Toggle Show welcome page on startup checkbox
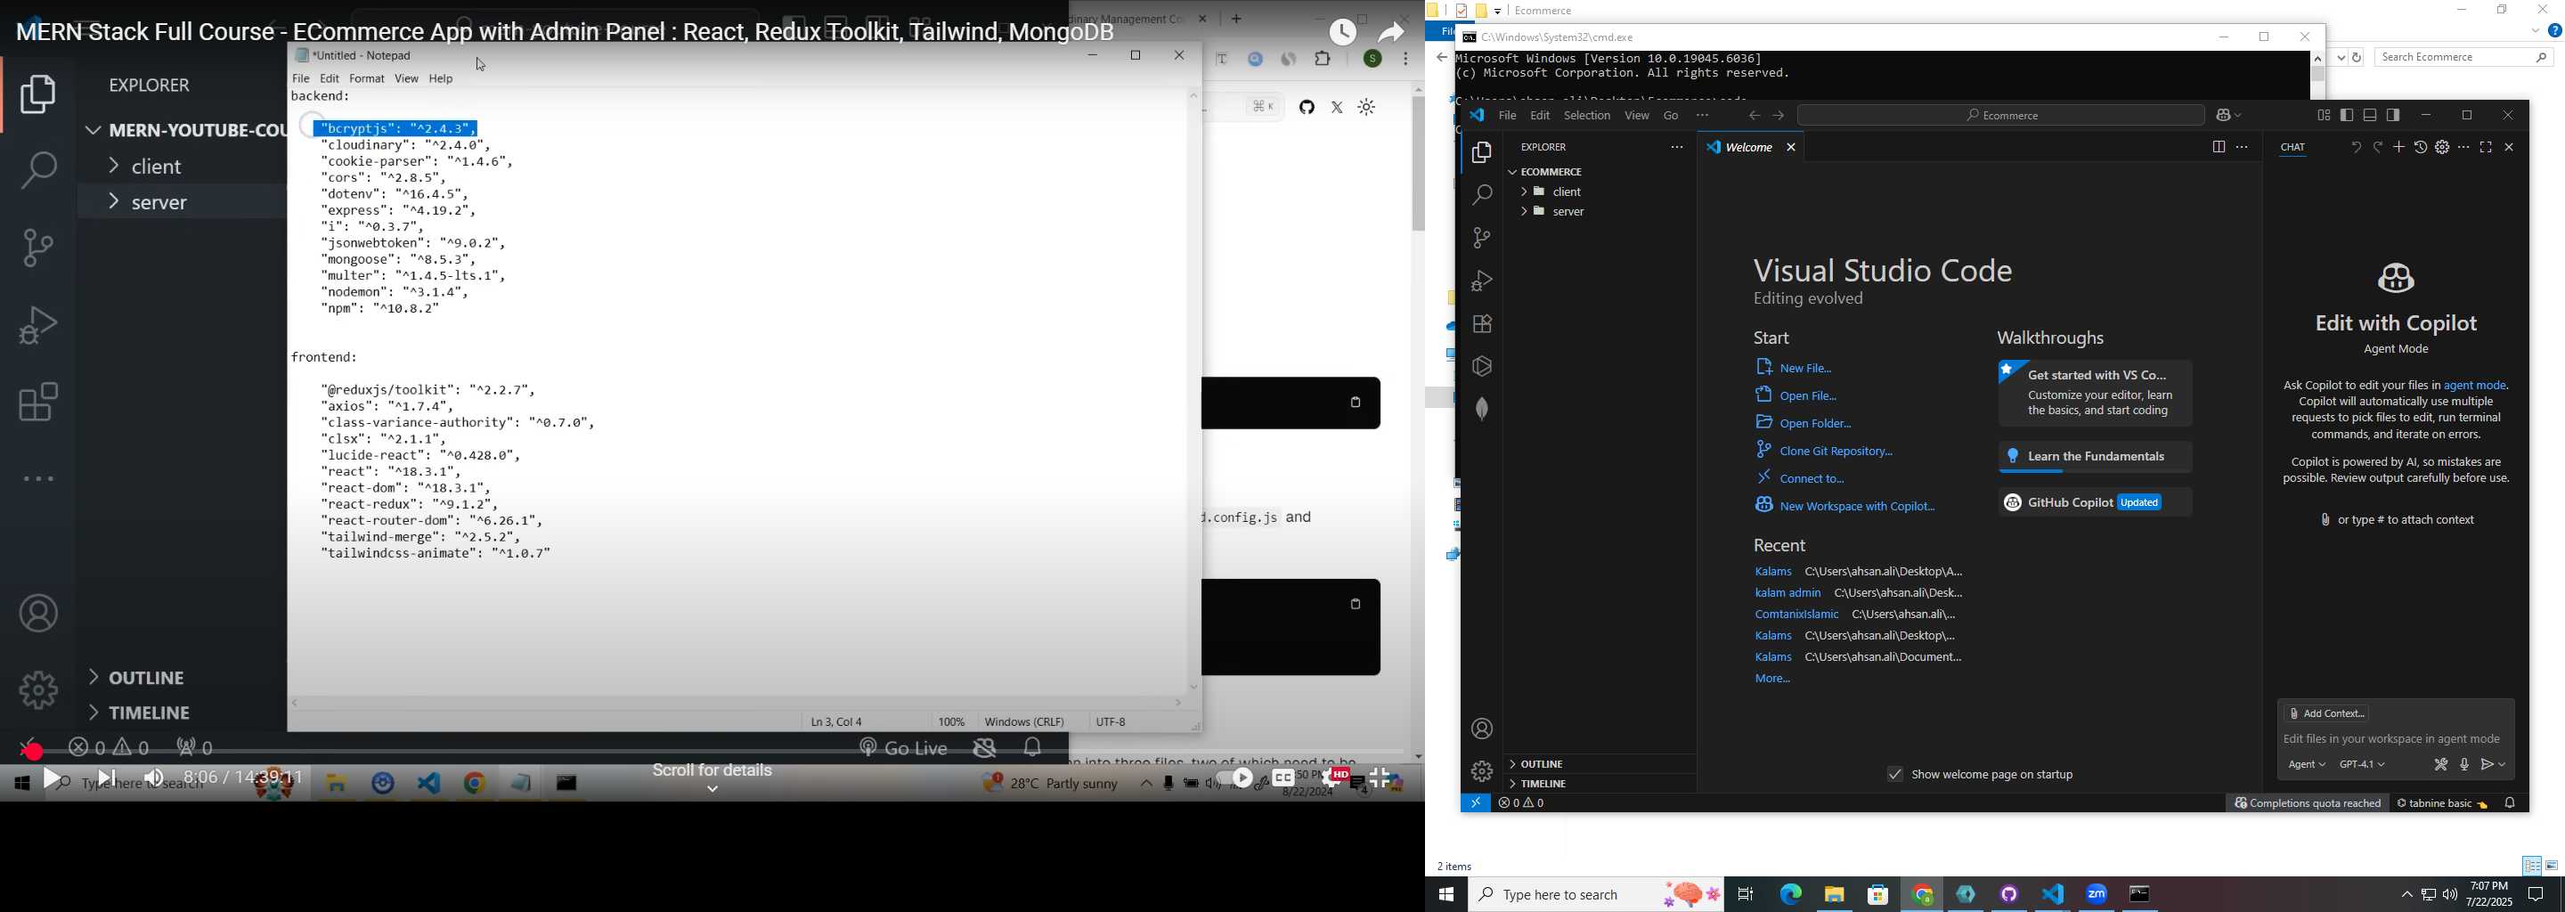The width and height of the screenshot is (2565, 912). pos(1893,775)
